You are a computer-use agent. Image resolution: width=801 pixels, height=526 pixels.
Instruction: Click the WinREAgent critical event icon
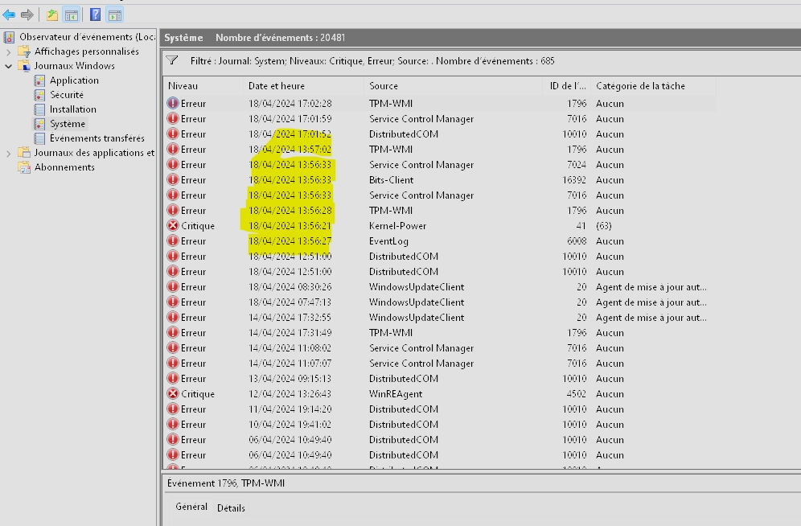click(173, 394)
